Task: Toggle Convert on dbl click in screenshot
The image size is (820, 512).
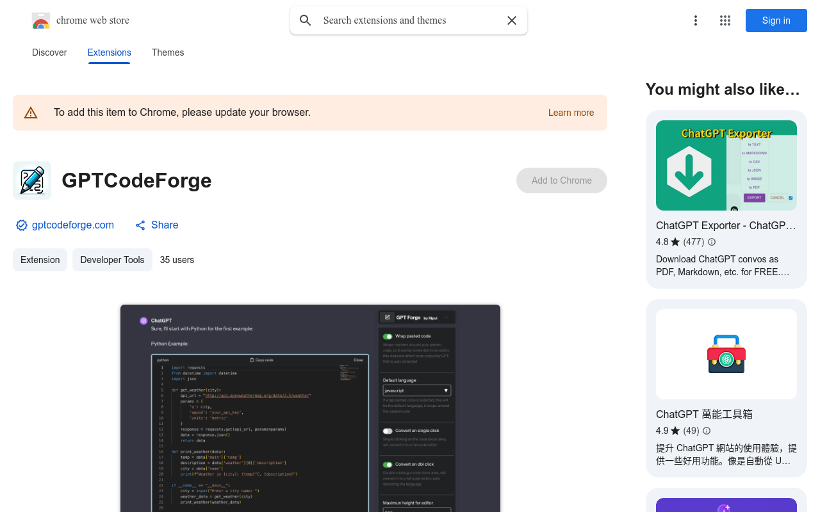Action: point(388,465)
